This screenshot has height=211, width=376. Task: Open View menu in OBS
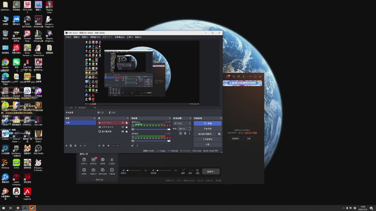click(85, 37)
